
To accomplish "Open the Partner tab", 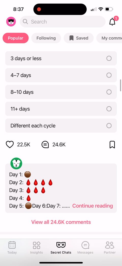I will click(110, 247).
